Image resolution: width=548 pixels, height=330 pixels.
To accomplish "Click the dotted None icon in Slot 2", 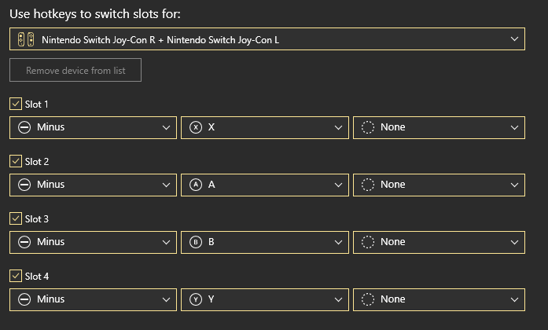I will click(x=368, y=185).
